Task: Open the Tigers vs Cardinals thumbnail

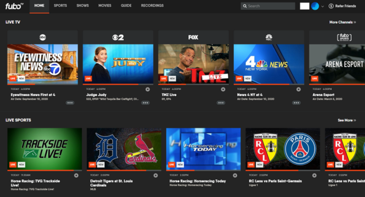Action: pyautogui.click(x=124, y=149)
